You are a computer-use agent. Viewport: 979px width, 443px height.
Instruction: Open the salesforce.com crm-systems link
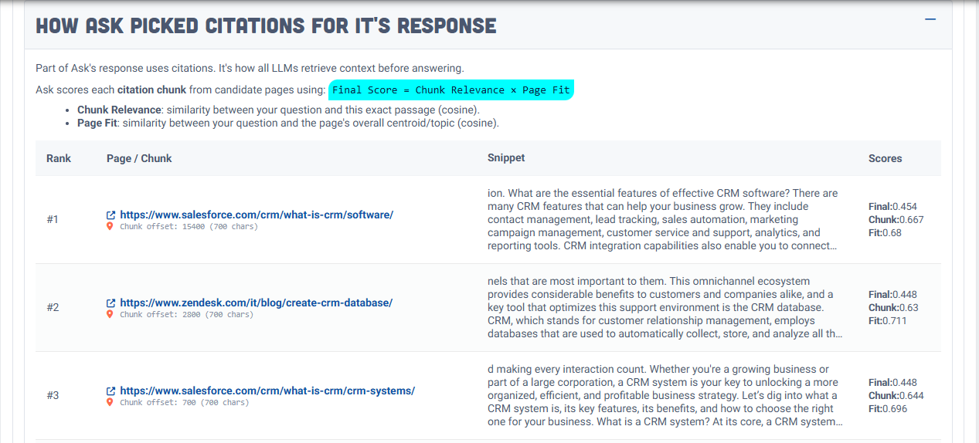267,391
